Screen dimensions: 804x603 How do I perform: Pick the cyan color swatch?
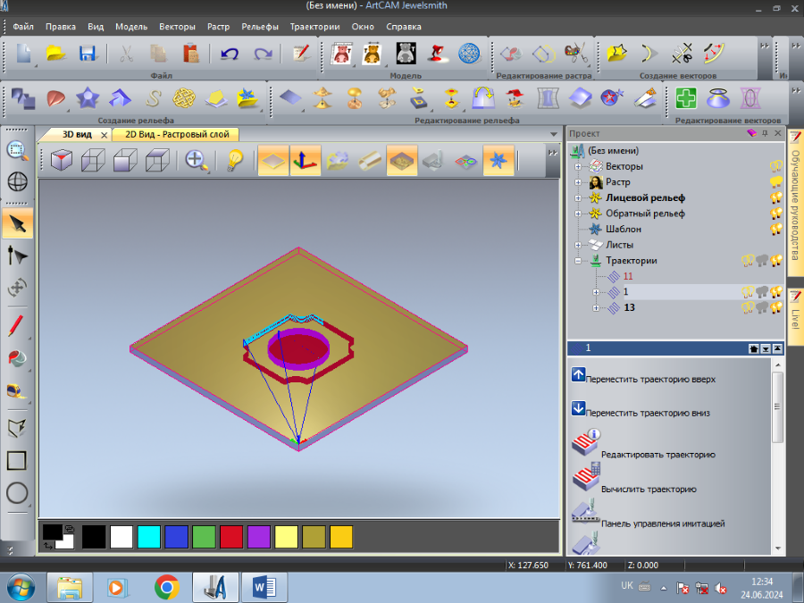click(x=148, y=537)
